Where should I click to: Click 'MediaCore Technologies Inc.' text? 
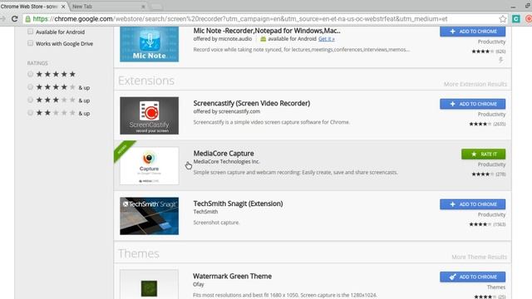click(226, 161)
